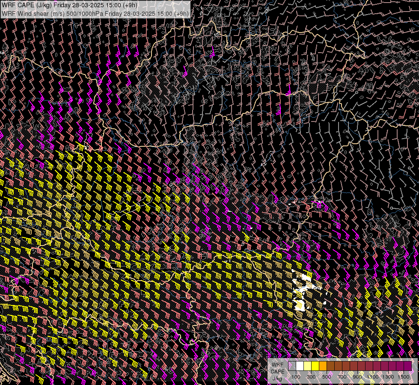Click the WRF CAPE (J/kg) title line
The width and height of the screenshot is (419, 385).
[69, 5]
